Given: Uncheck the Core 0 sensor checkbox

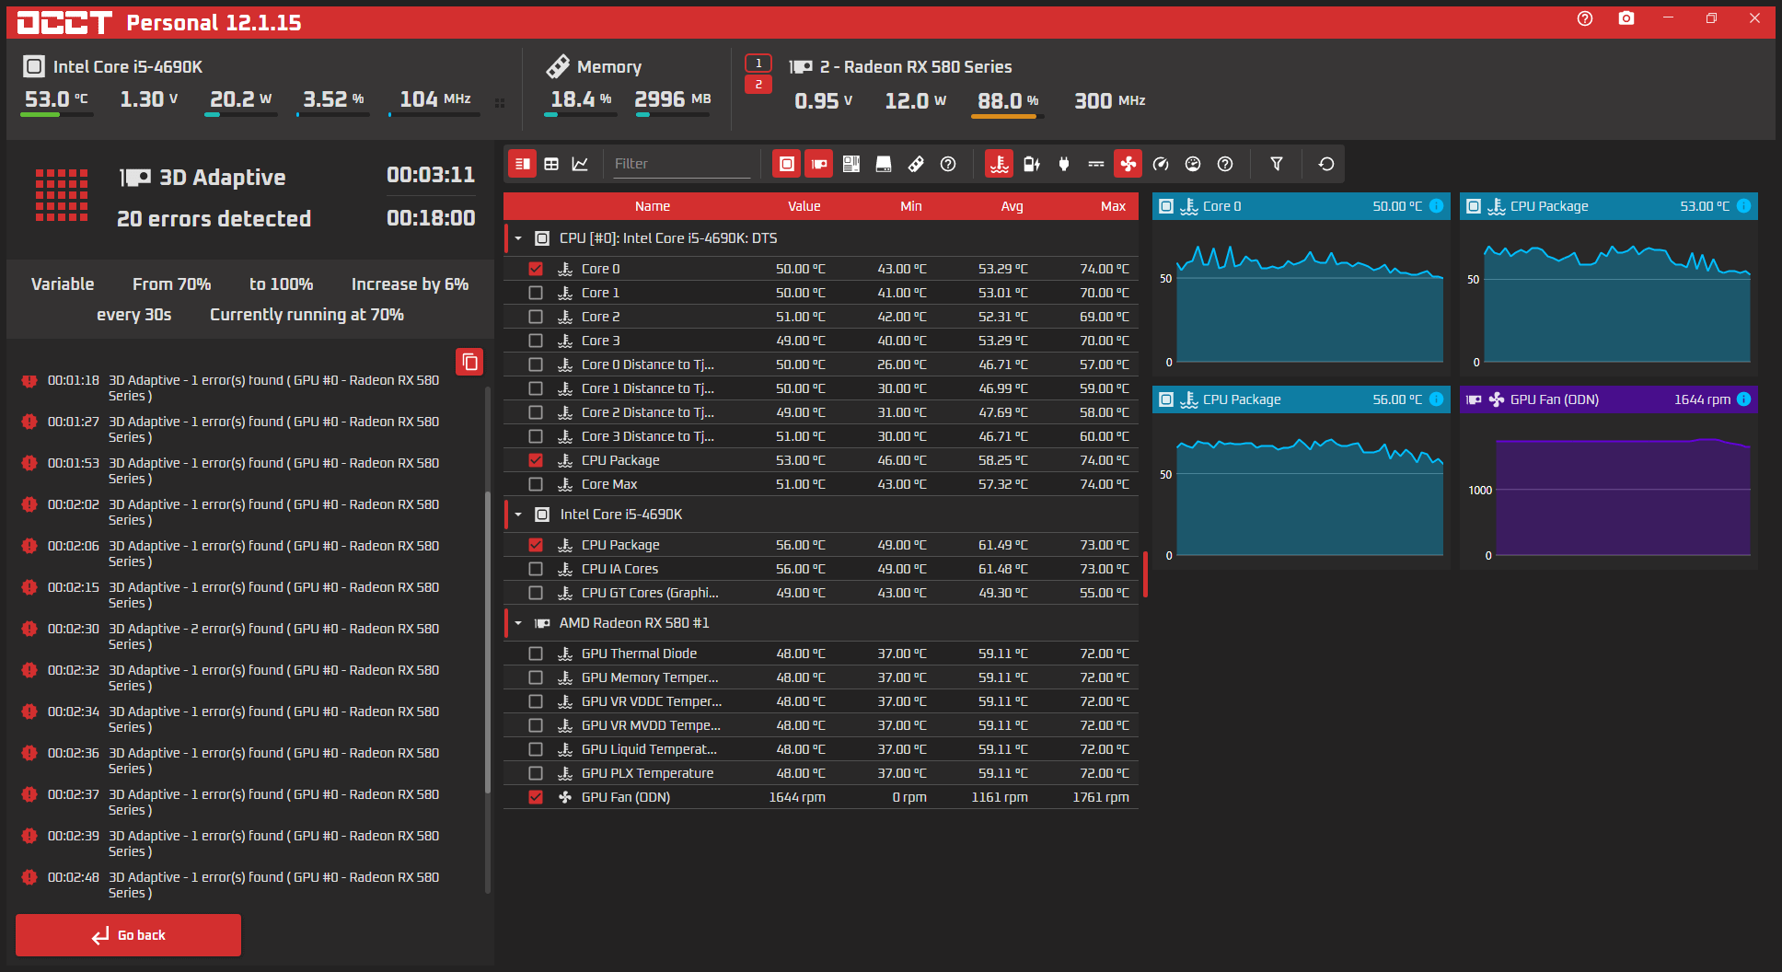Looking at the screenshot, I should point(536,269).
